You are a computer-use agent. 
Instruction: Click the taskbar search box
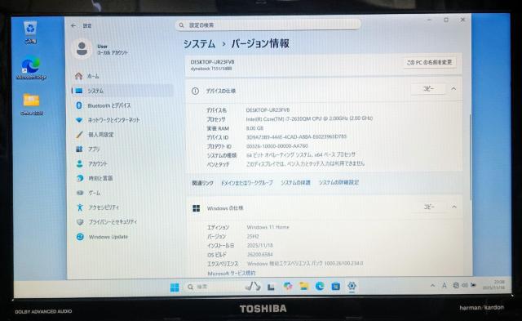tap(214, 287)
